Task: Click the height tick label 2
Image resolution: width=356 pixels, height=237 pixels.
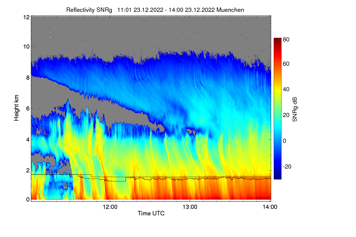Action: [x=28, y=170]
